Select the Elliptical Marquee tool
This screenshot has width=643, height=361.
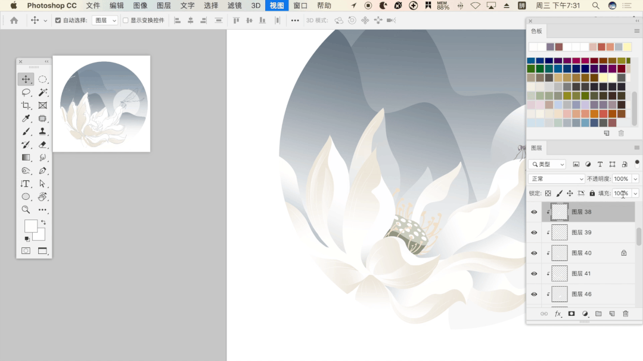pyautogui.click(x=42, y=79)
